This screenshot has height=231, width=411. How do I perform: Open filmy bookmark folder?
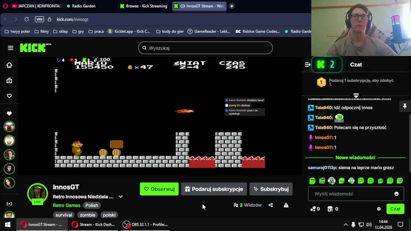click(x=41, y=31)
